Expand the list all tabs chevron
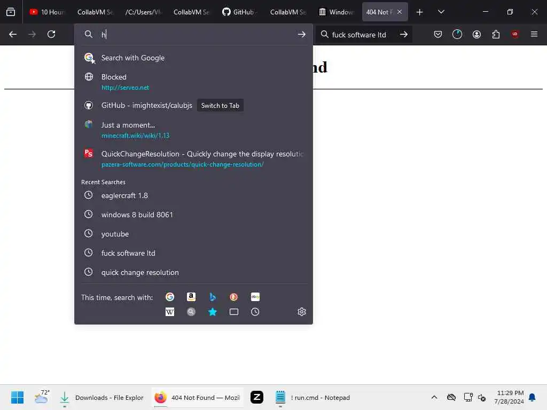547x410 pixels. point(441,12)
